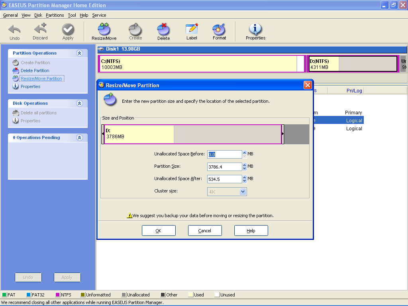
Task: Click the Cancel button in dialog
Action: [205, 231]
